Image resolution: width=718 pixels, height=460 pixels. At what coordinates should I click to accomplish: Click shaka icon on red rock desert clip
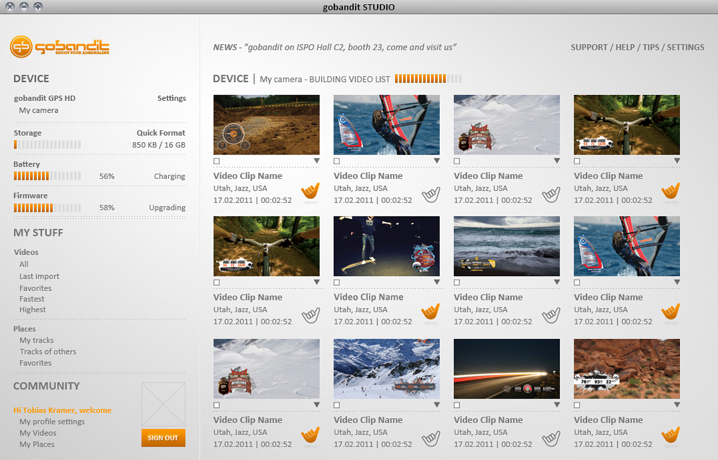click(671, 435)
